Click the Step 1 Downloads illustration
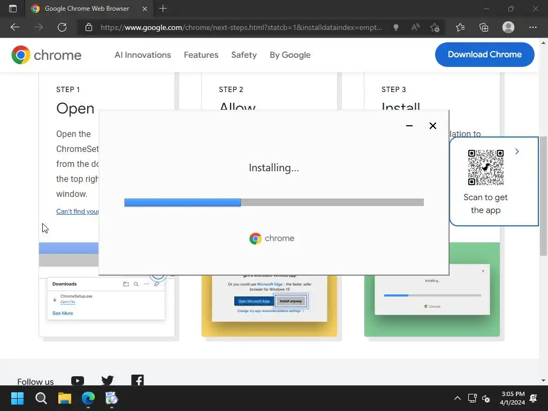548x411 pixels. [106, 299]
